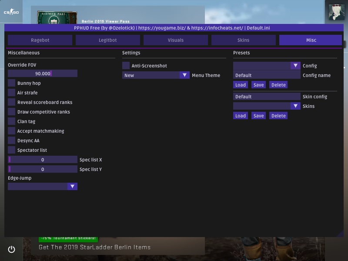348x261 pixels.
Task: Open 'Get The 2019 StarLadder Berlin Items' banner
Action: (x=94, y=247)
